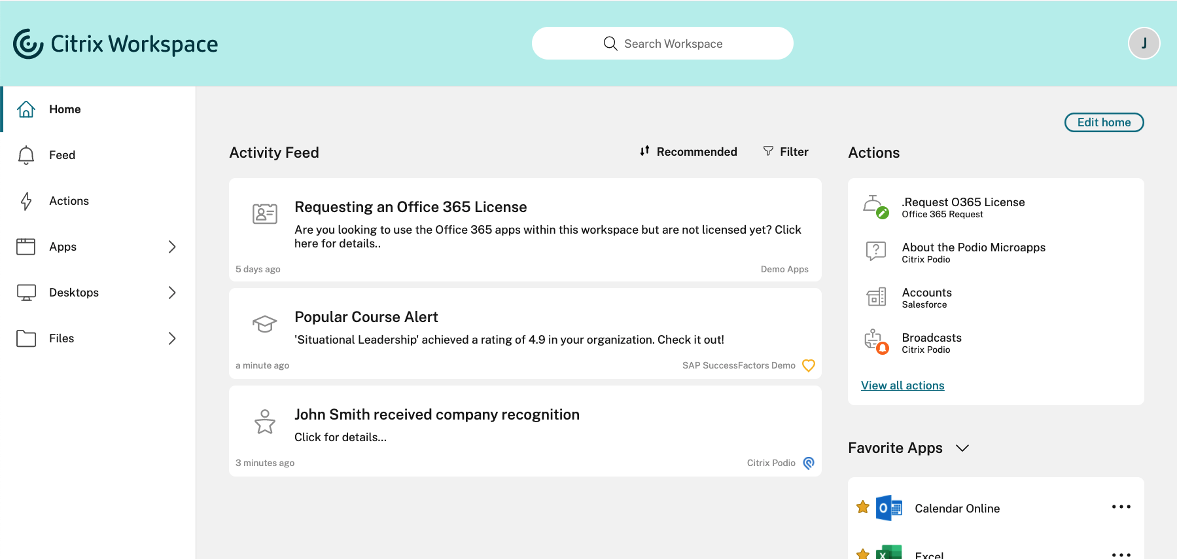Screen dimensions: 1177x559
Task: Select Actions in the sidebar
Action: pyautogui.click(x=98, y=201)
